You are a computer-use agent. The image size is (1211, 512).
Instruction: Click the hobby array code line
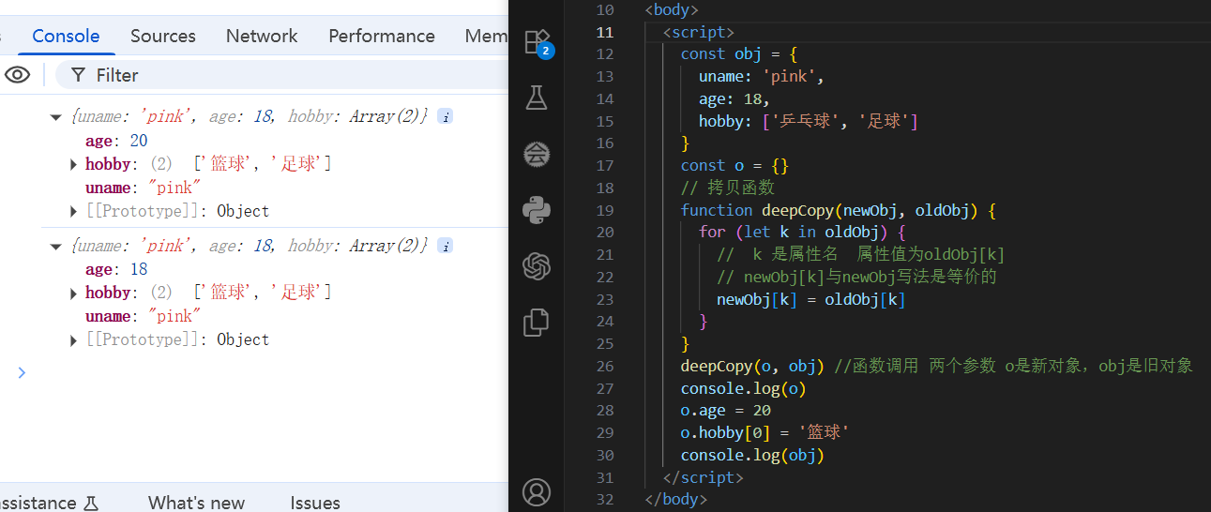(x=809, y=121)
